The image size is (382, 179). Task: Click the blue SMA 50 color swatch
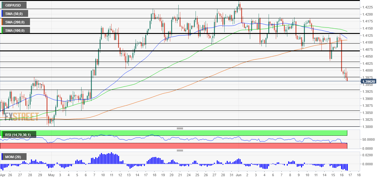(x=2, y=14)
